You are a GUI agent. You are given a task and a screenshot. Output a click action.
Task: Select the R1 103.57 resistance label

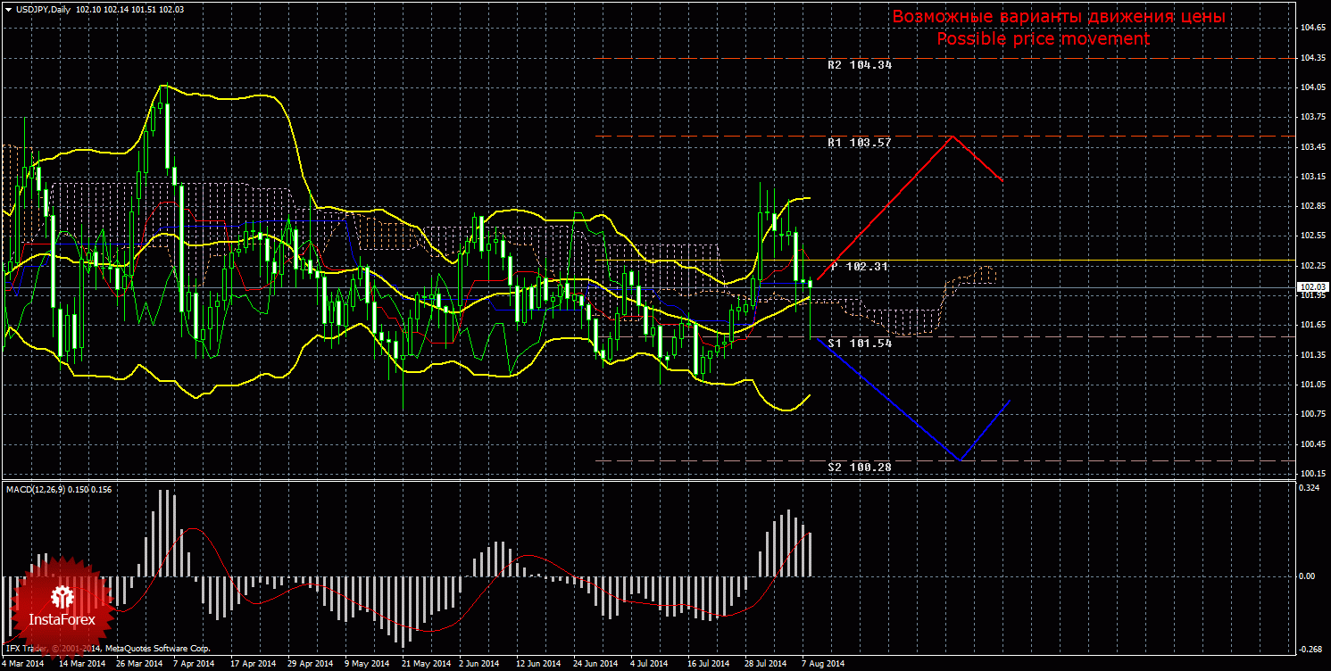pyautogui.click(x=859, y=143)
